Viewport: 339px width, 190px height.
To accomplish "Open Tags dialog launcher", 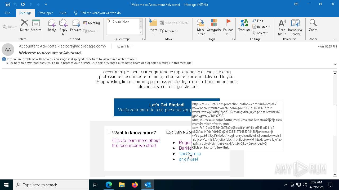I will (234, 39).
